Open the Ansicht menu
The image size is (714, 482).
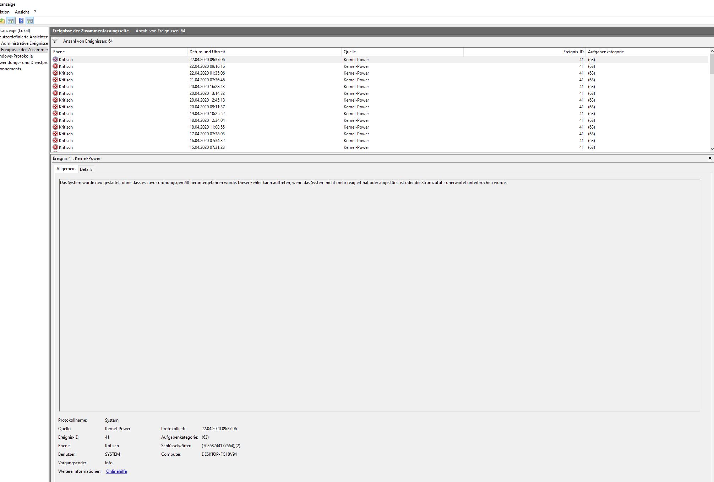click(x=22, y=12)
